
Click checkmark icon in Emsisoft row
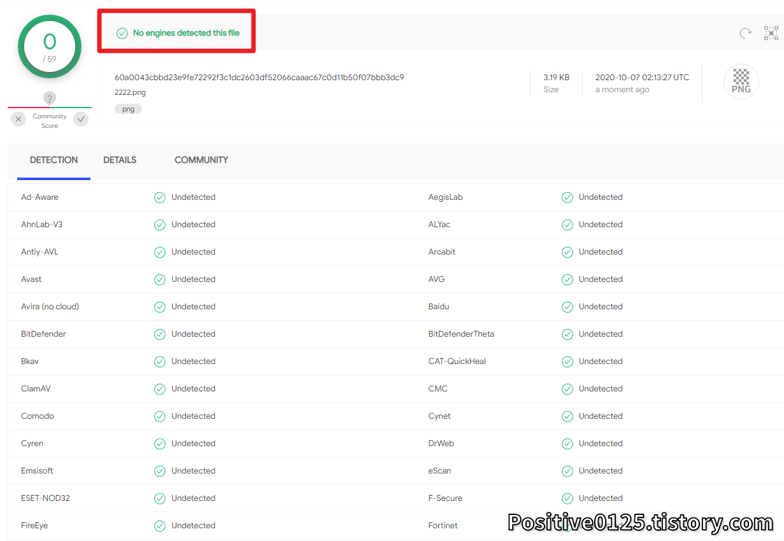pos(160,471)
